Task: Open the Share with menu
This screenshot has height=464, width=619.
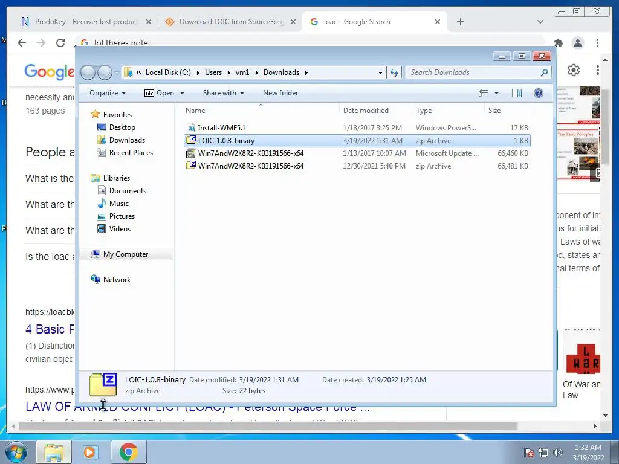Action: click(x=224, y=93)
